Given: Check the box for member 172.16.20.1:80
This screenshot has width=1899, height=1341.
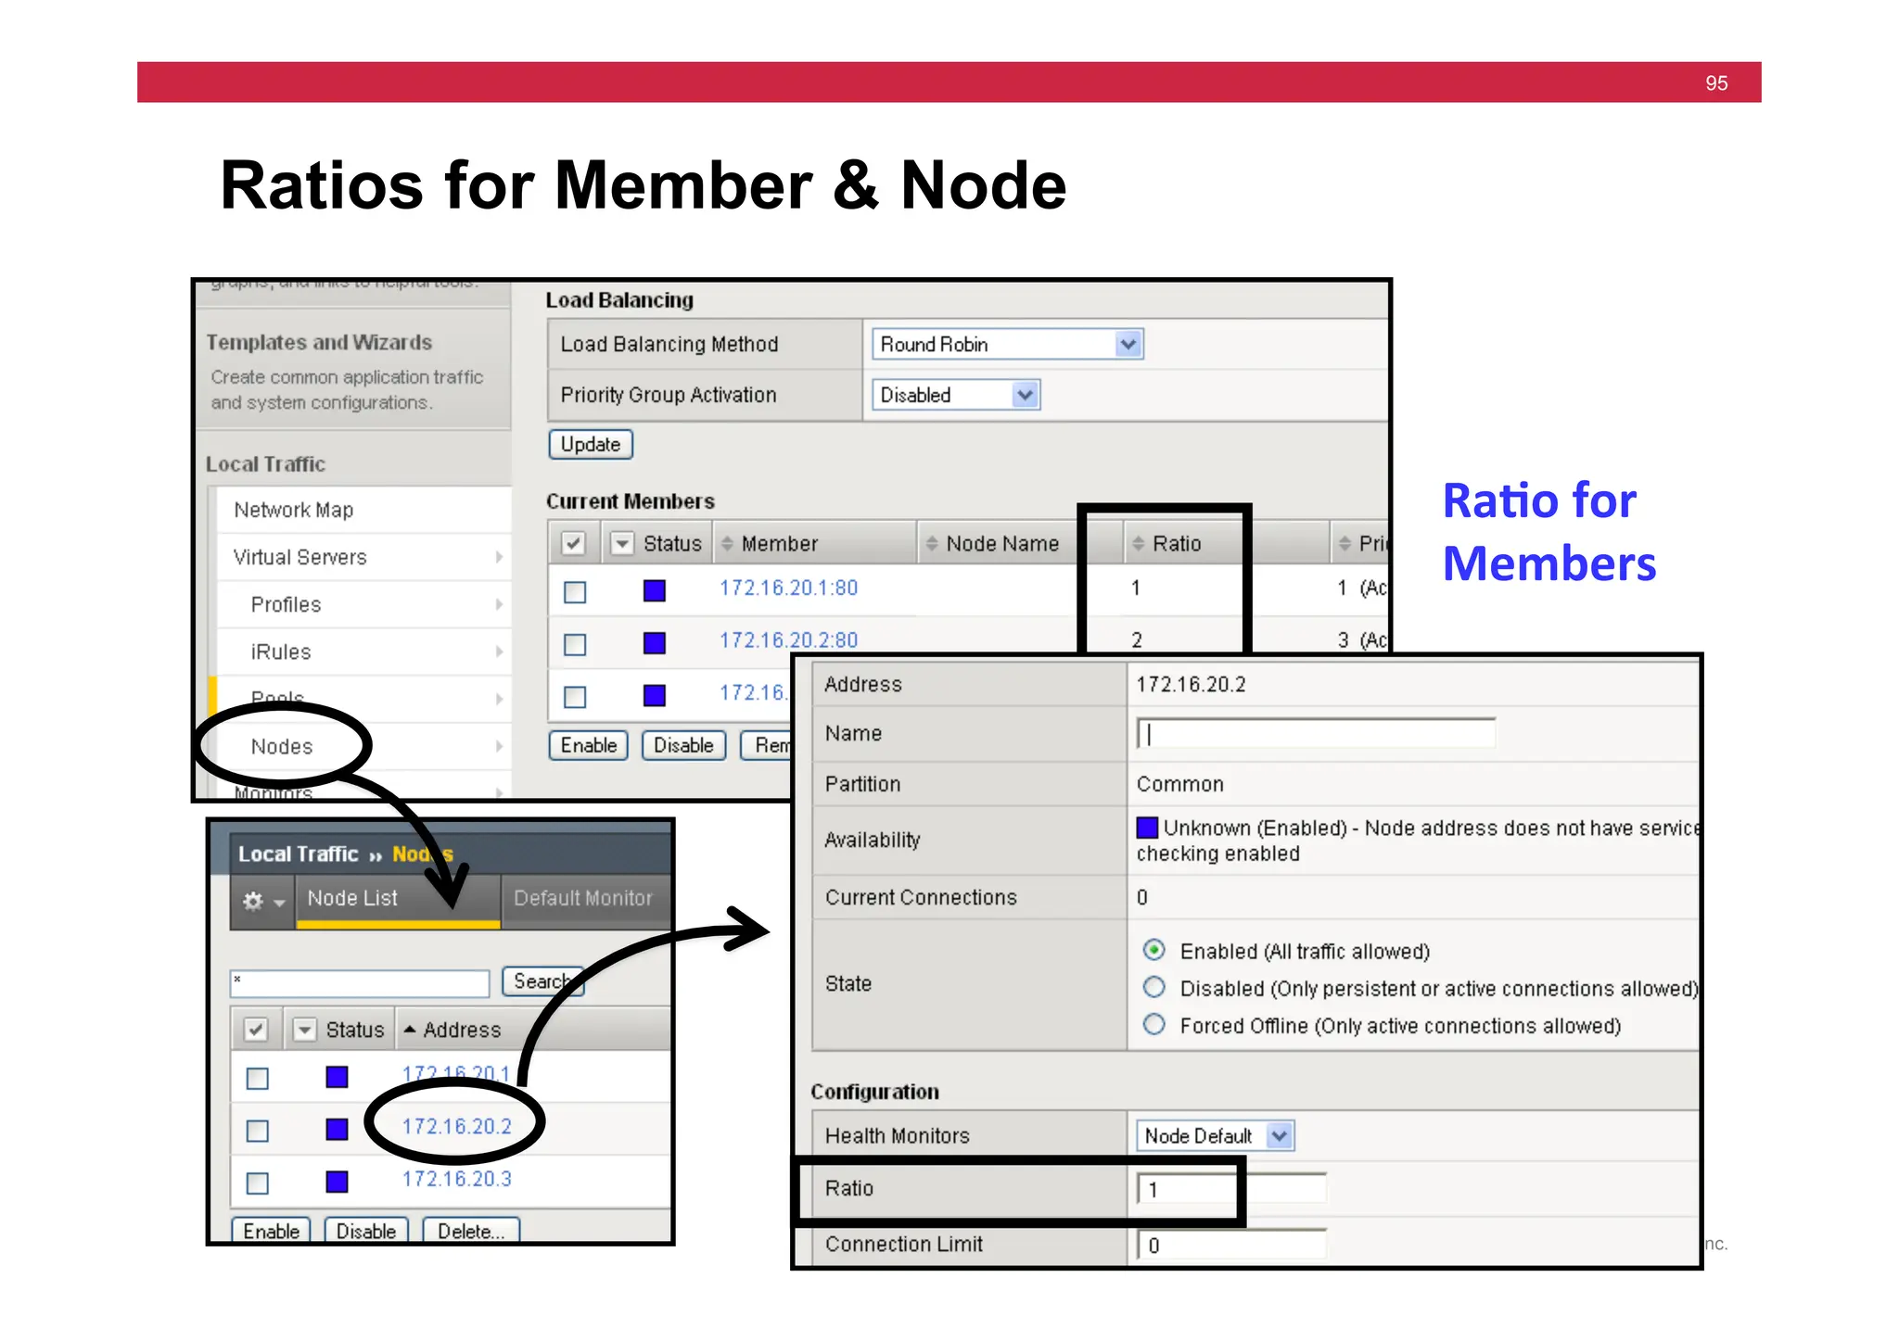Looking at the screenshot, I should click(575, 591).
